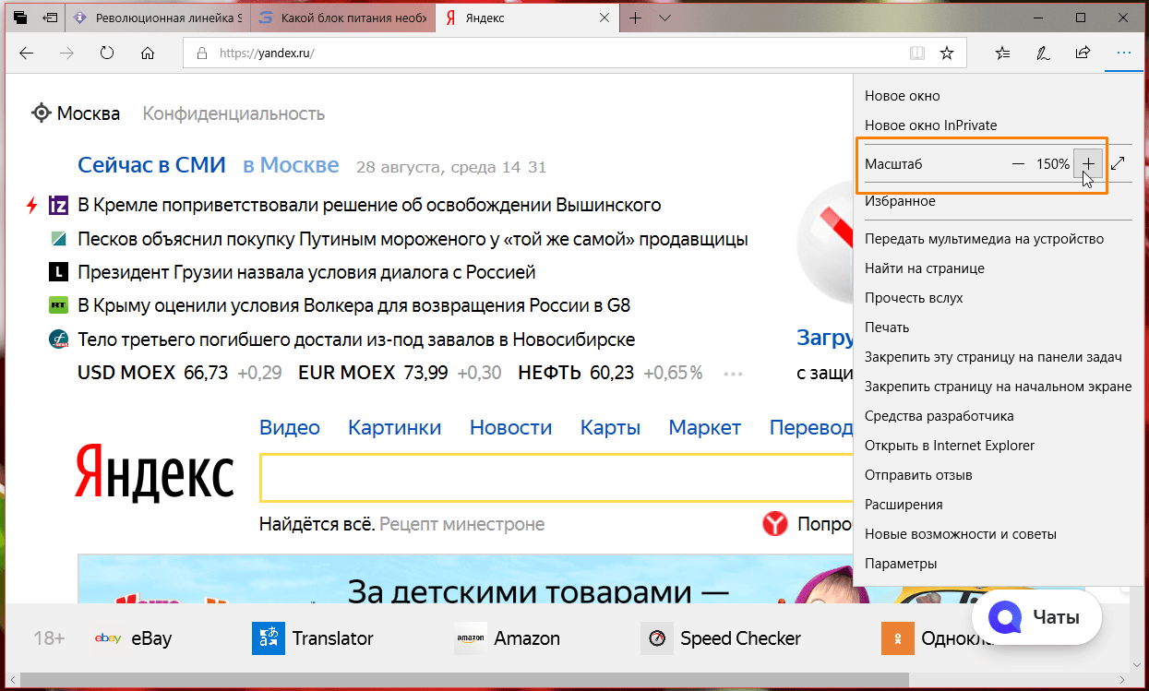1149x691 pixels.
Task: Open Reading view book icon
Action: coord(916,54)
